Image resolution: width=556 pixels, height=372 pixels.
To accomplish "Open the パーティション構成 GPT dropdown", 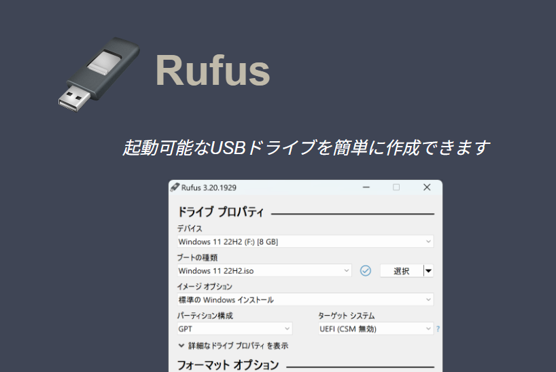I will coord(234,329).
